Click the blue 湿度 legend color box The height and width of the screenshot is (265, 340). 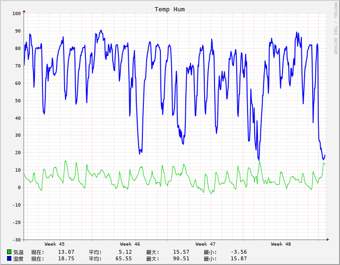(9, 259)
